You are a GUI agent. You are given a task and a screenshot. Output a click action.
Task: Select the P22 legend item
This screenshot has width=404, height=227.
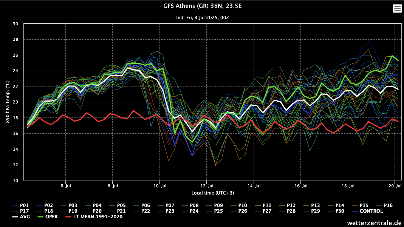tap(146, 211)
